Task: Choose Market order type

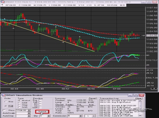Action: (19, 101)
